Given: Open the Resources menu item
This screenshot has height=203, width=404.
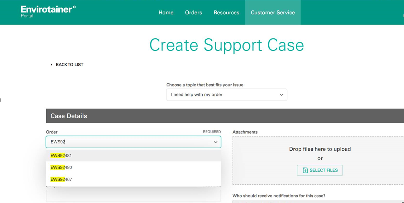Looking at the screenshot, I should coord(226,13).
